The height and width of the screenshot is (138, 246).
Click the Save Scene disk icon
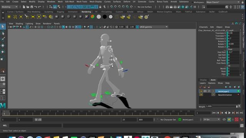tap(32, 7)
